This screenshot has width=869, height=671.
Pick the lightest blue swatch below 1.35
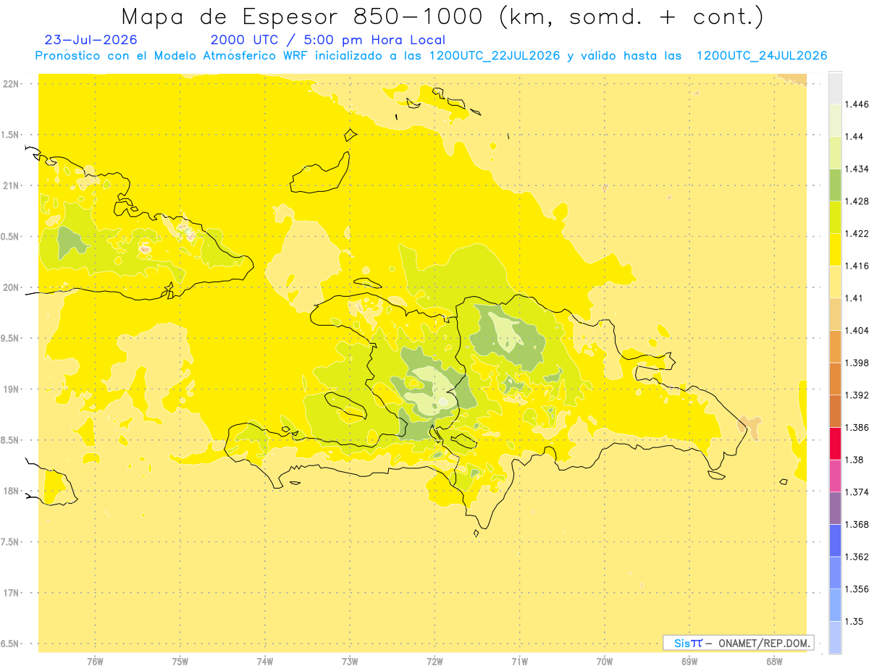point(835,638)
